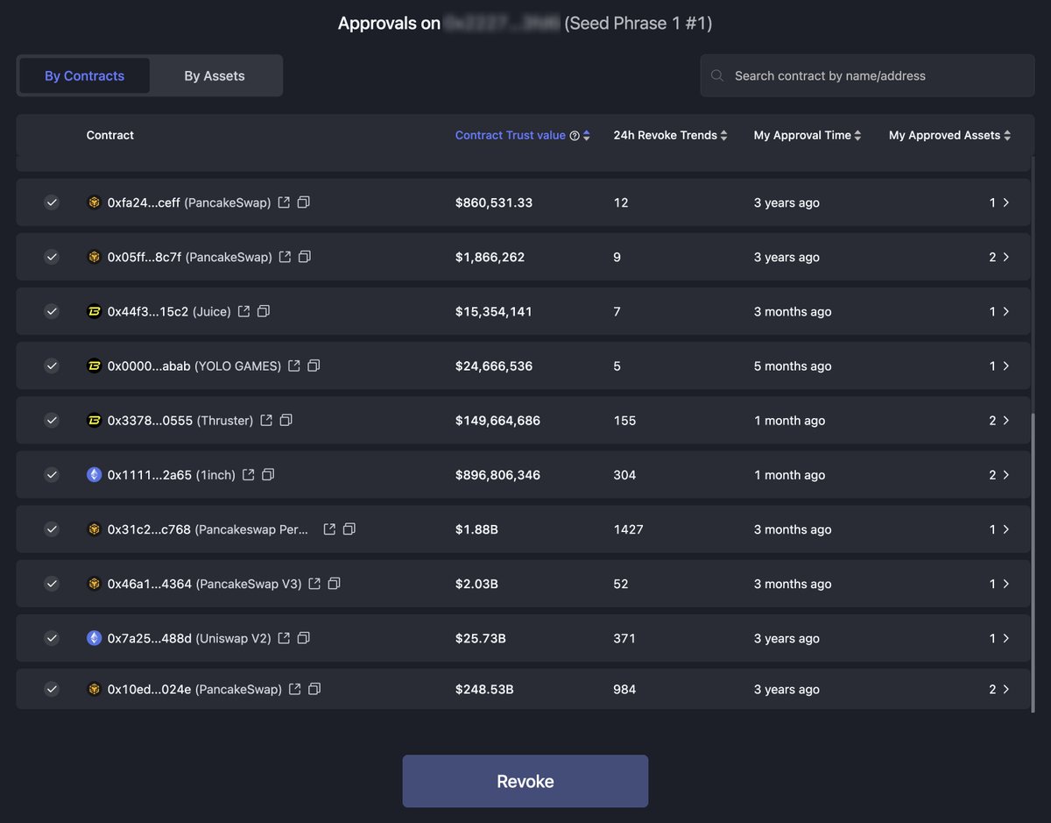Click the Contract column header
Screen dimensions: 1051x823
(x=110, y=136)
